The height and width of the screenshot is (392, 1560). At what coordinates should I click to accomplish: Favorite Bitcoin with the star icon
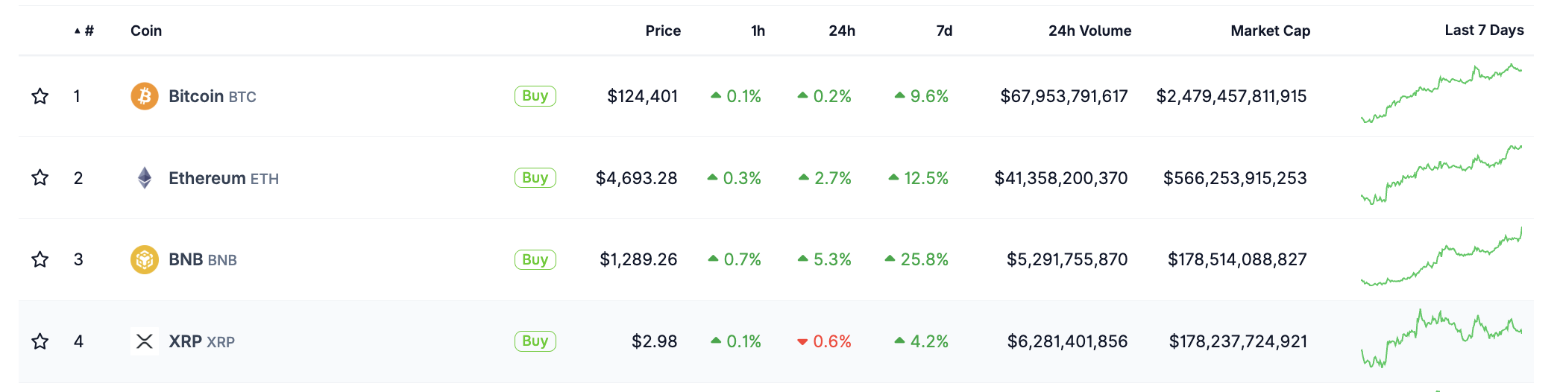click(x=40, y=96)
